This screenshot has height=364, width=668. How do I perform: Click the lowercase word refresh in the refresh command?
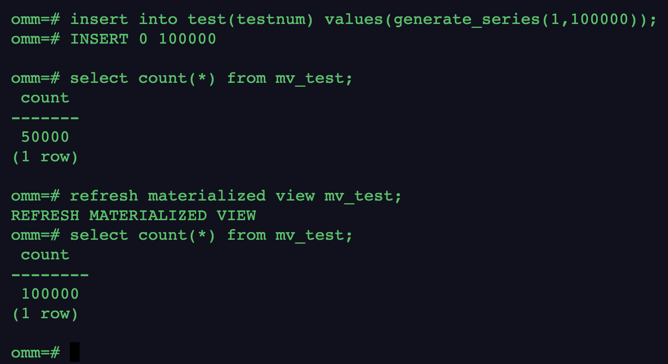(104, 196)
